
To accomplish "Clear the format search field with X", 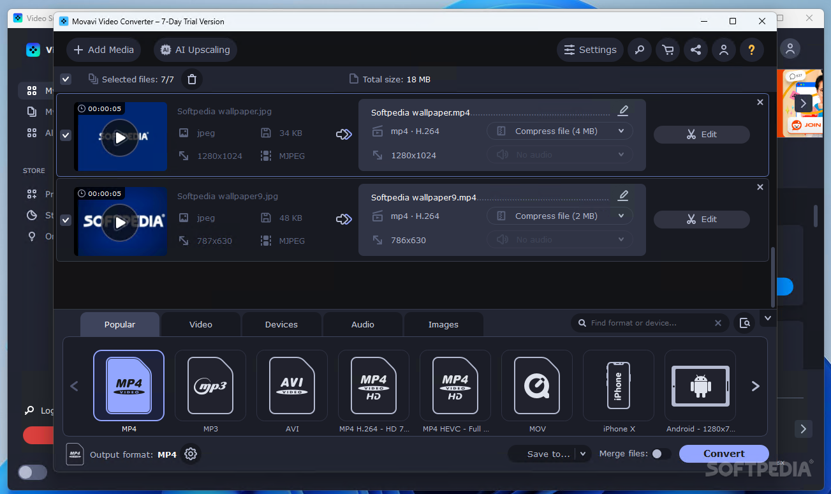I will click(x=718, y=323).
